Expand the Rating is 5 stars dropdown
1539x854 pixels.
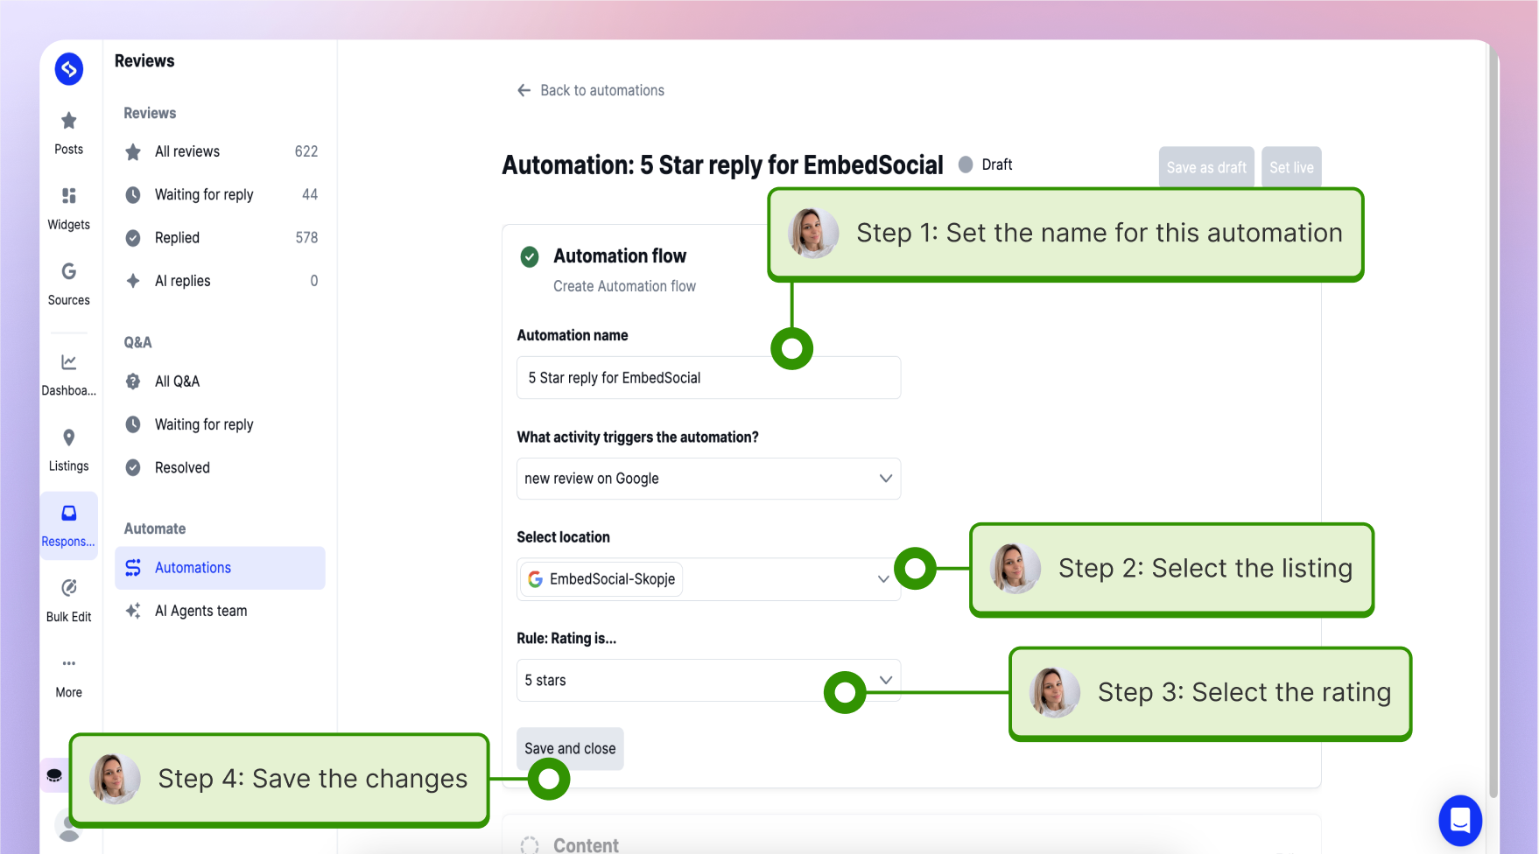pos(708,681)
